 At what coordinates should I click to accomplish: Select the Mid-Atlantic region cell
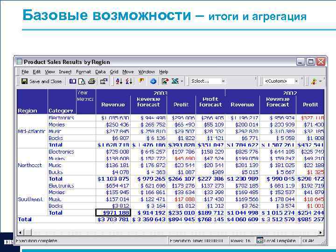point(32,131)
